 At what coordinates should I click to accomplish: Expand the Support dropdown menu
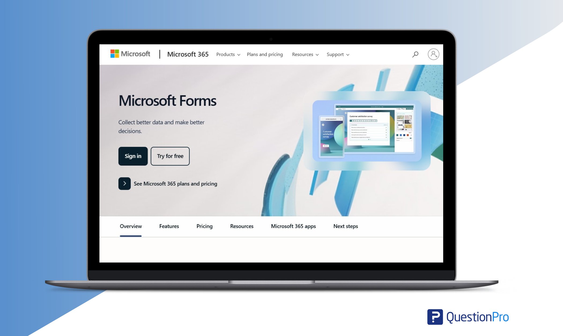[337, 54]
